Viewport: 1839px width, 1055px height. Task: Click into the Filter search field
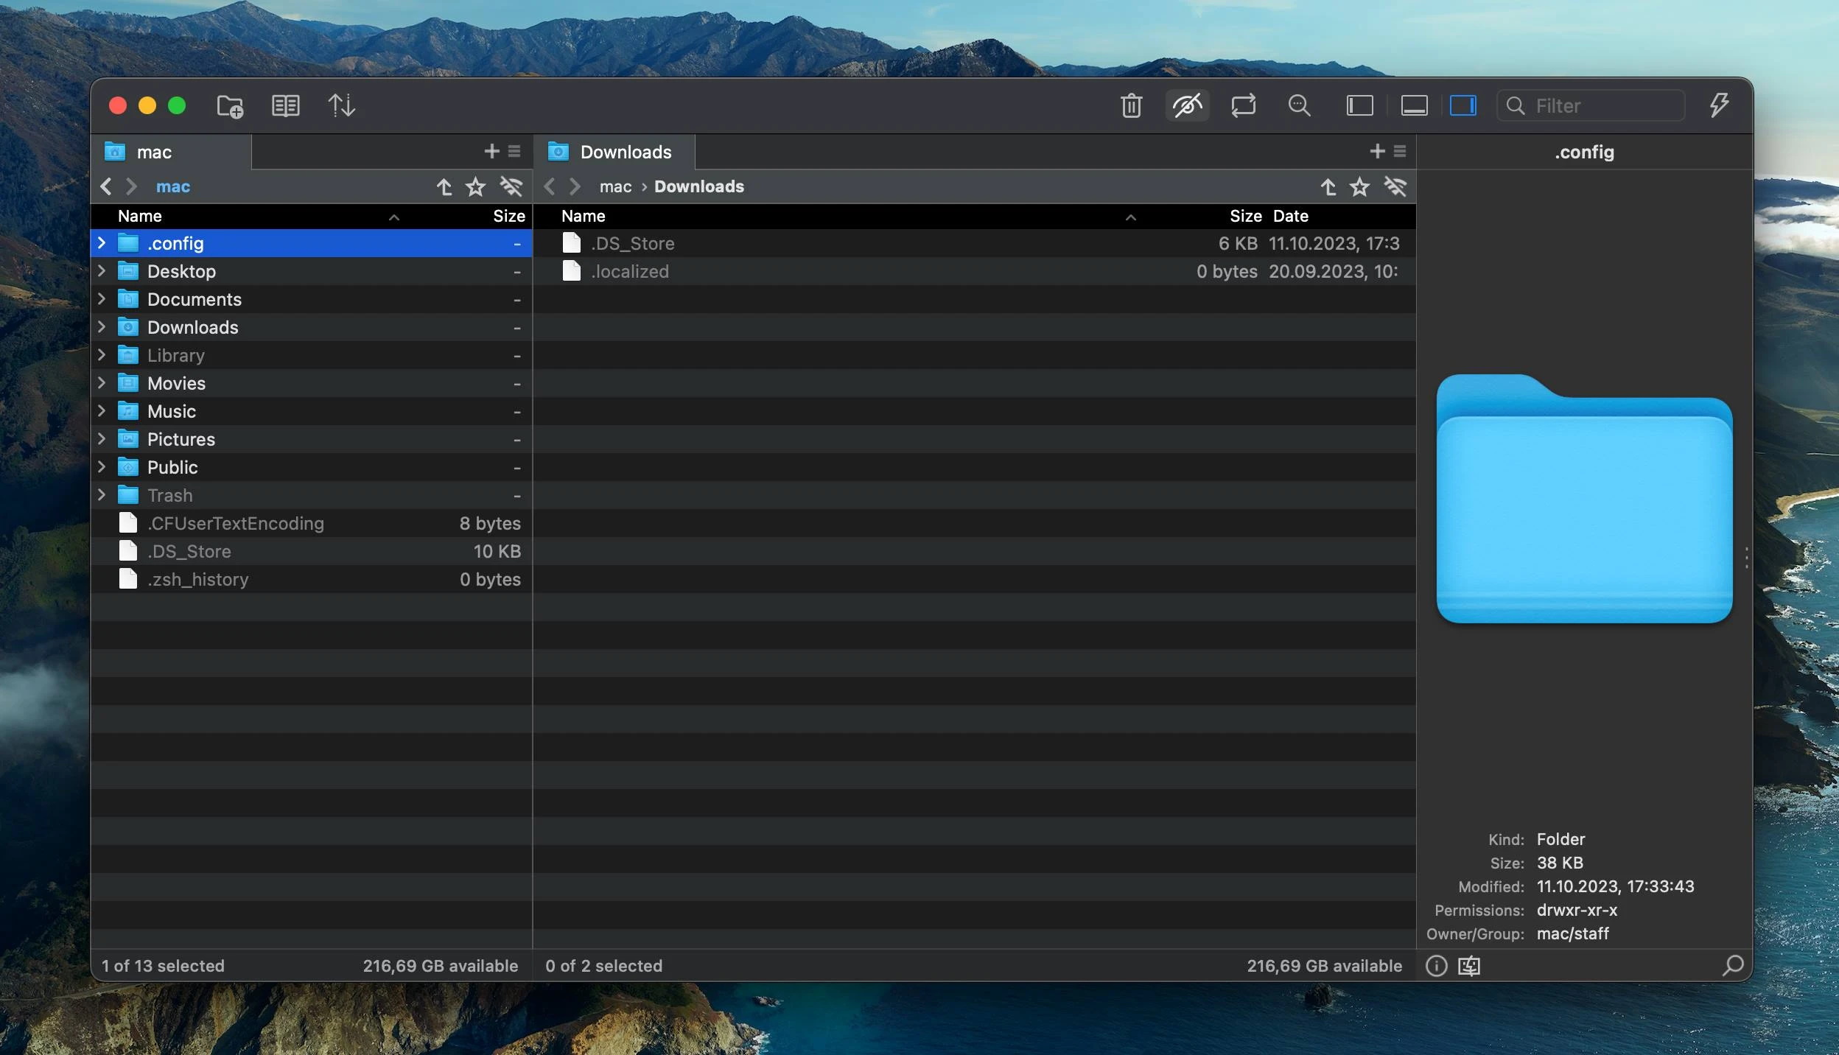1591,106
